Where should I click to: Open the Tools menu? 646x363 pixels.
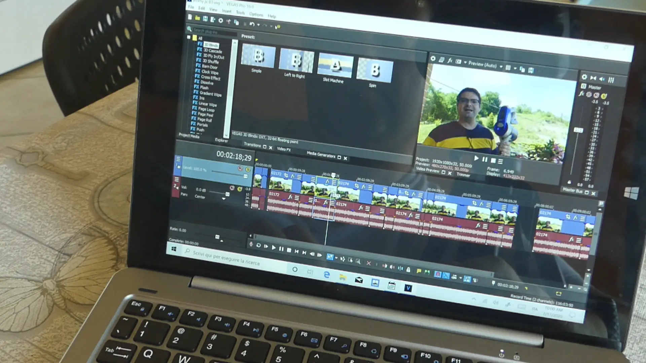pyautogui.click(x=240, y=12)
